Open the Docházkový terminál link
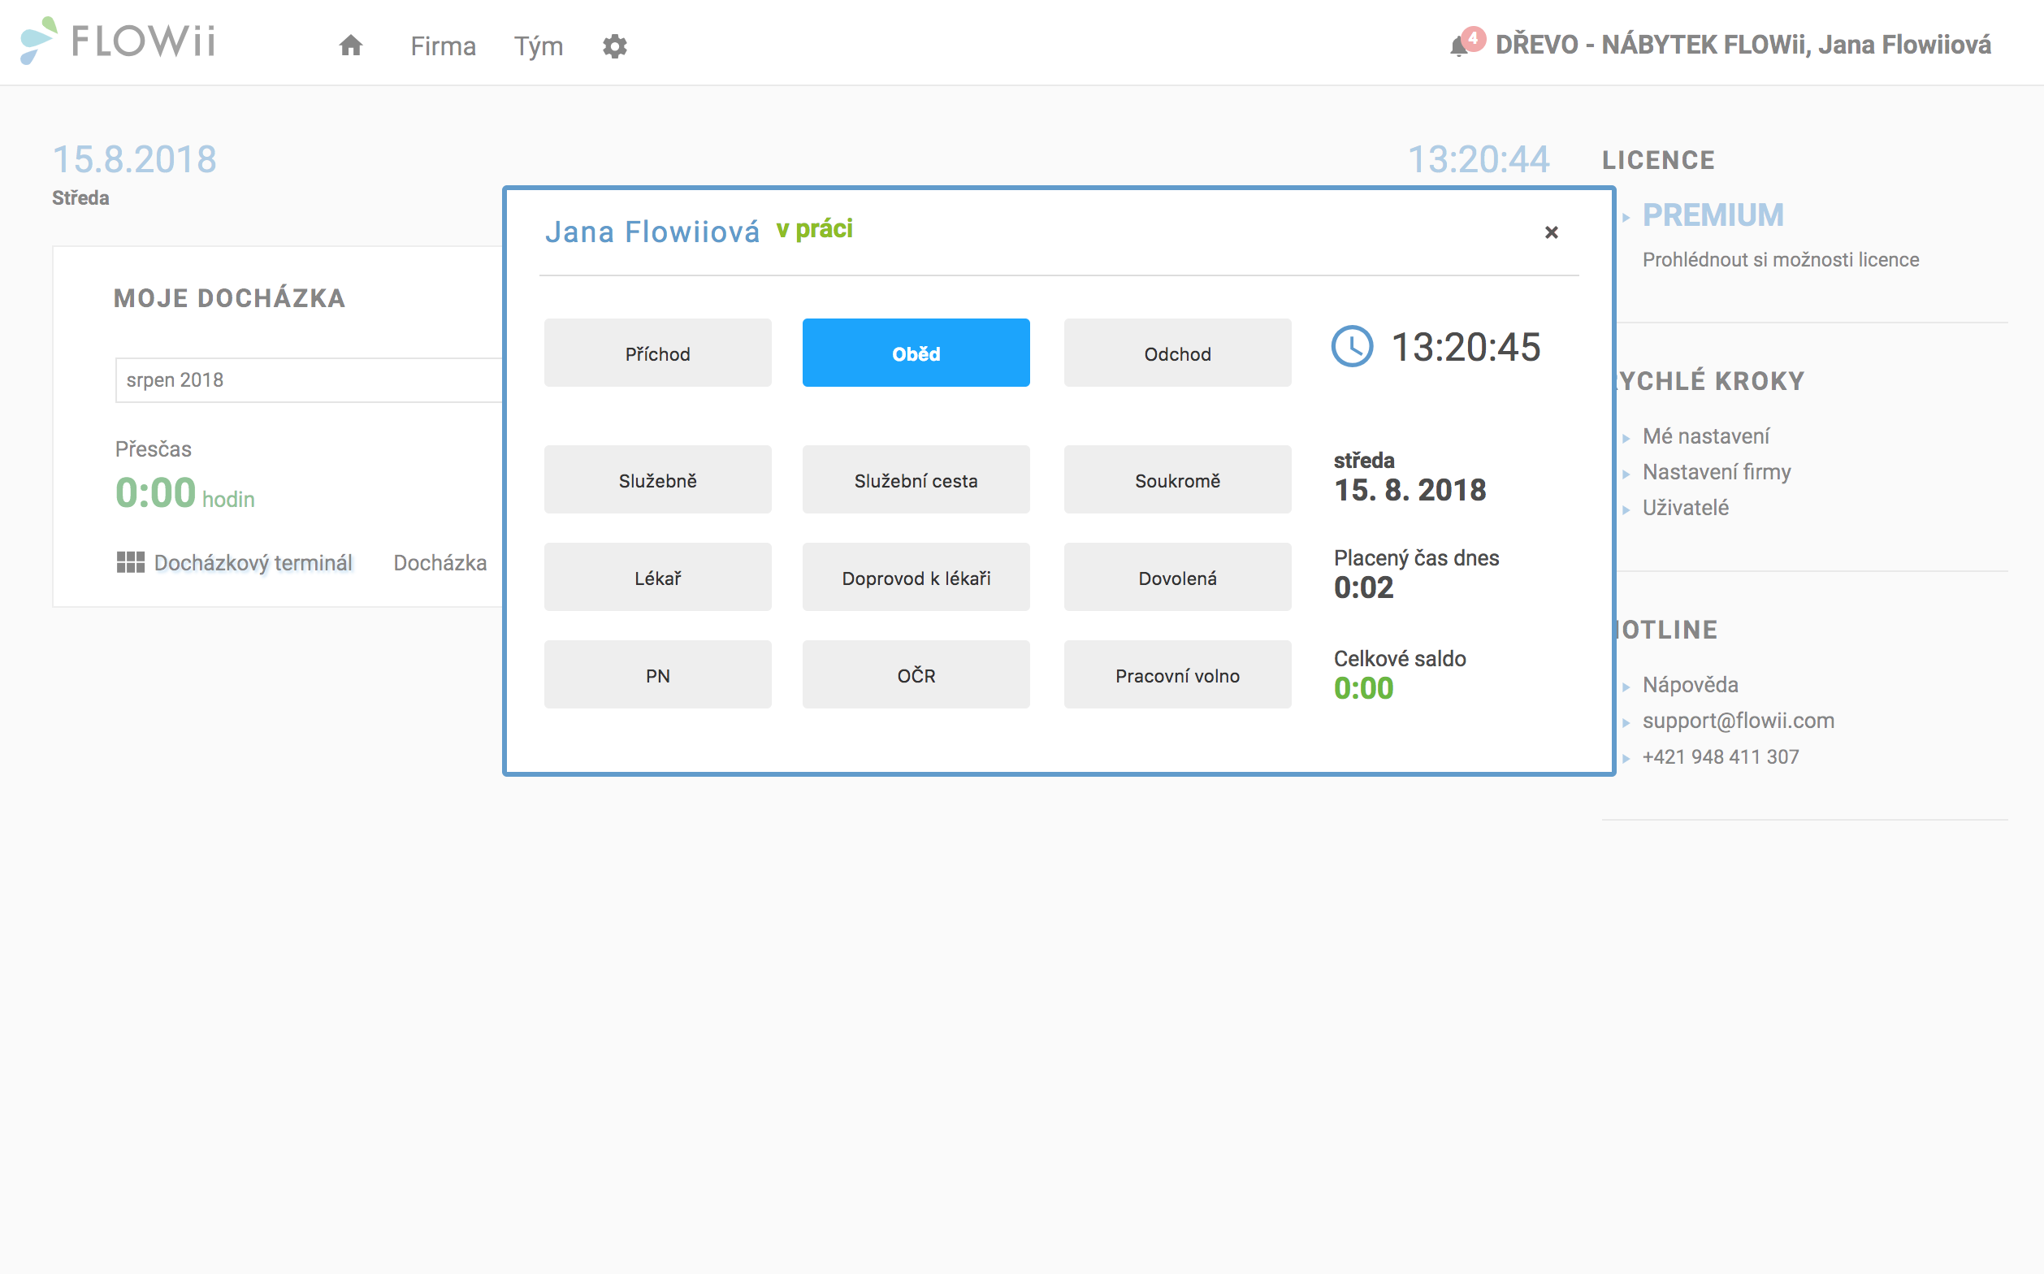This screenshot has height=1274, width=2044. pos(253,562)
